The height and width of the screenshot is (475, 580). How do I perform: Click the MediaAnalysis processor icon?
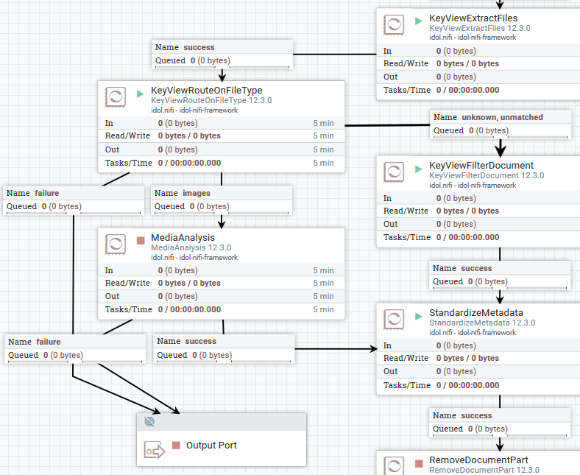click(x=115, y=244)
